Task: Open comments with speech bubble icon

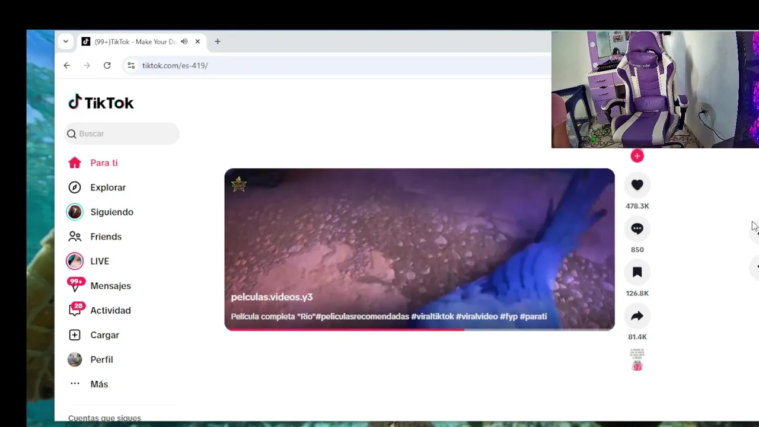Action: point(637,229)
